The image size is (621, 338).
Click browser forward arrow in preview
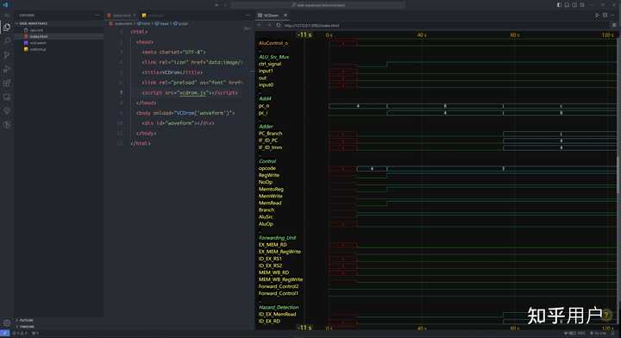click(x=269, y=25)
